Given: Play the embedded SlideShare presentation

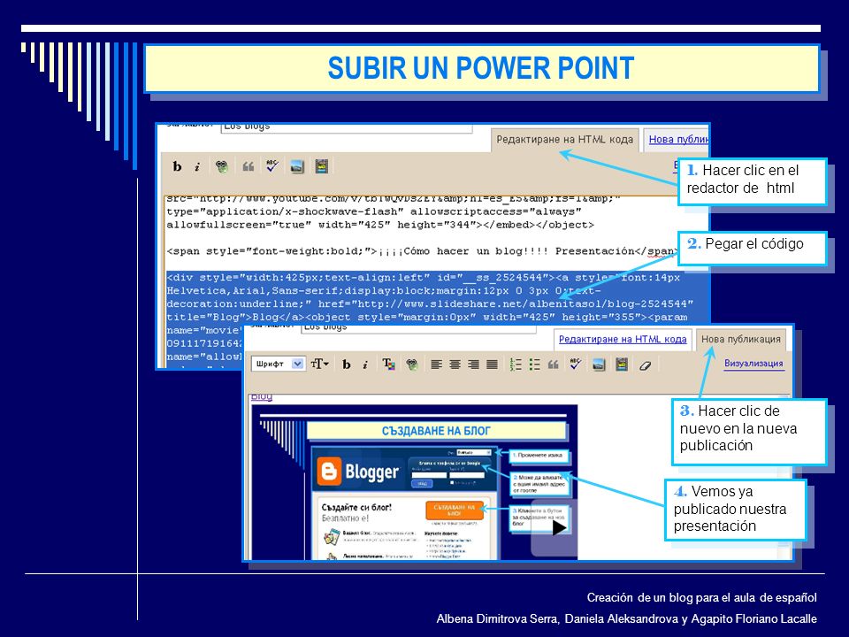Looking at the screenshot, I should coord(558,527).
